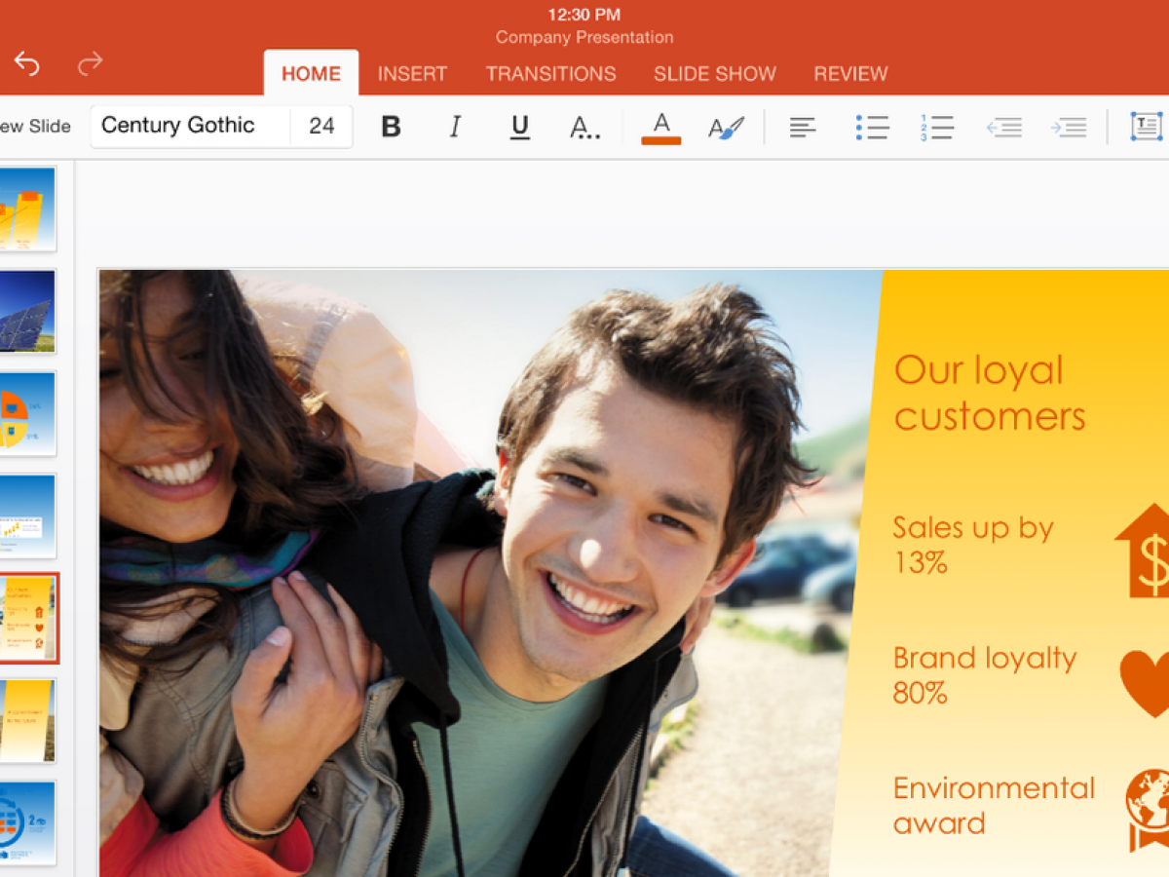This screenshot has width=1169, height=877.
Task: Decrease the text indent level
Action: click(1003, 127)
